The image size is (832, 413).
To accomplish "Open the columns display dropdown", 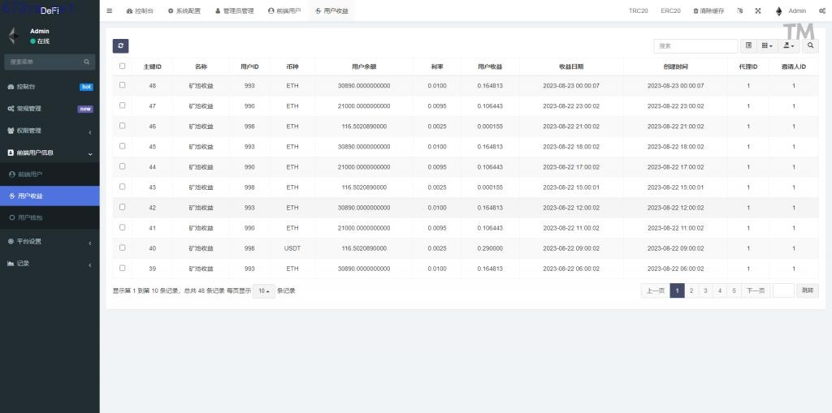I will [x=768, y=46].
